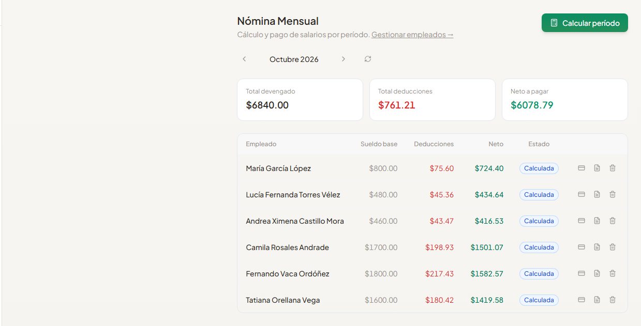Viewport: 641px width, 326px height.
Task: Click the Calcular período button
Action: click(x=585, y=23)
